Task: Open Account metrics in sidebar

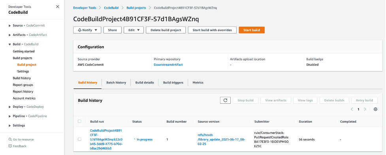Action: point(24,98)
